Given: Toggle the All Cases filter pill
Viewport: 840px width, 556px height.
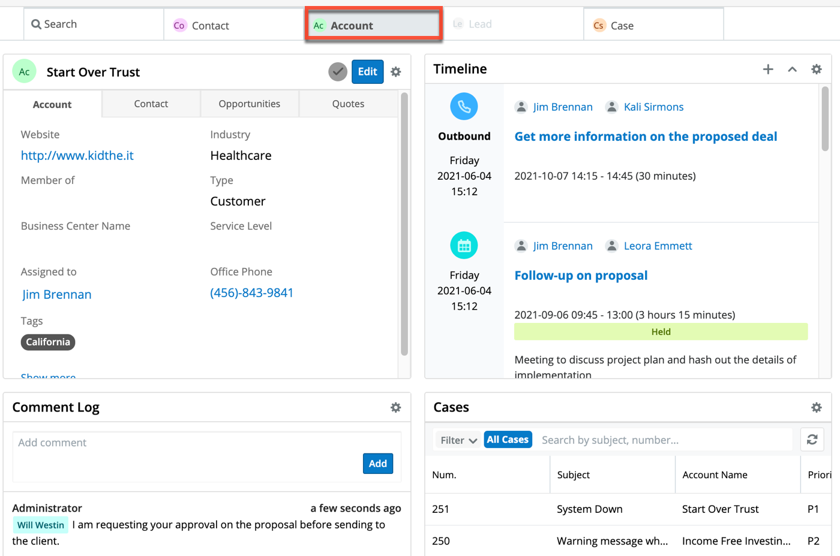Looking at the screenshot, I should click(508, 440).
